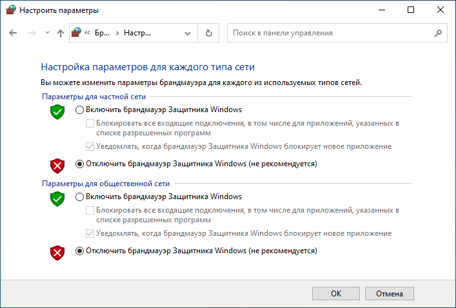Click green shield icon in private network section
Screen dimensions: 456x308
point(57,112)
